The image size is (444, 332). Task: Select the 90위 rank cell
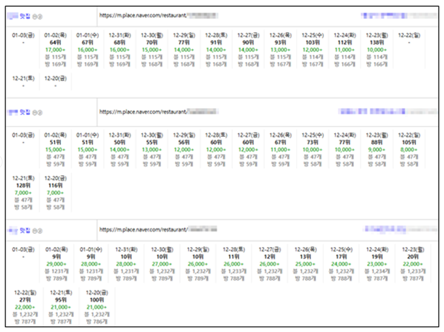click(x=248, y=42)
